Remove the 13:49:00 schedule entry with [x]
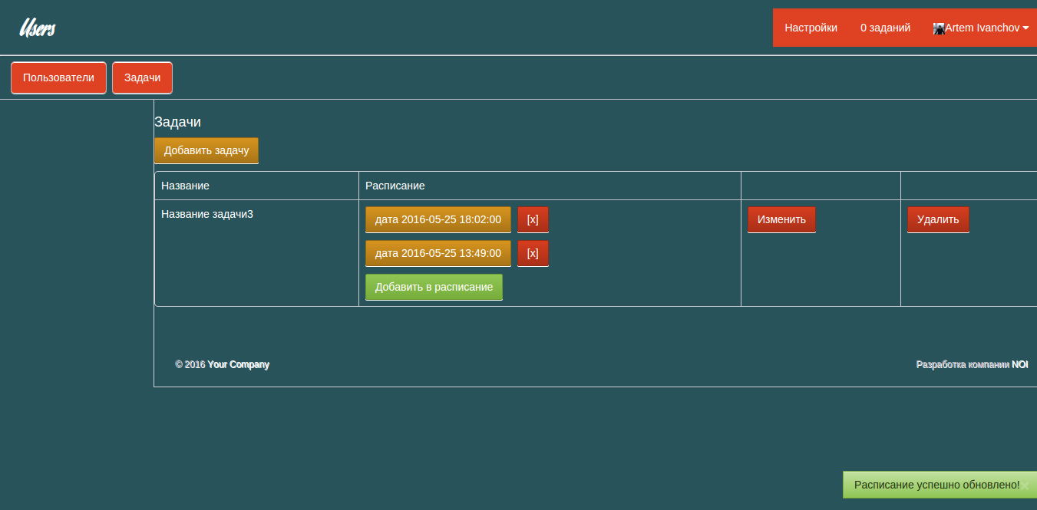Viewport: 1037px width, 510px height. (x=533, y=253)
